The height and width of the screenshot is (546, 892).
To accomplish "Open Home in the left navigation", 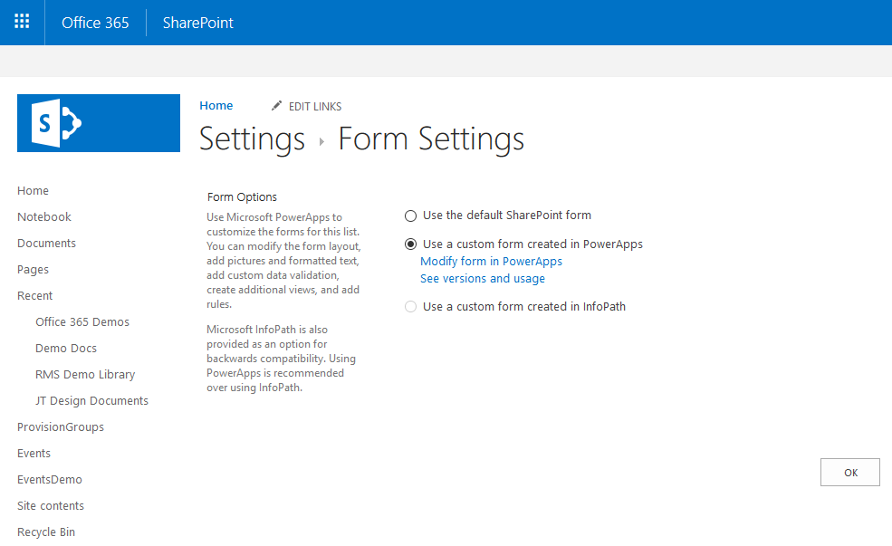I will click(33, 190).
